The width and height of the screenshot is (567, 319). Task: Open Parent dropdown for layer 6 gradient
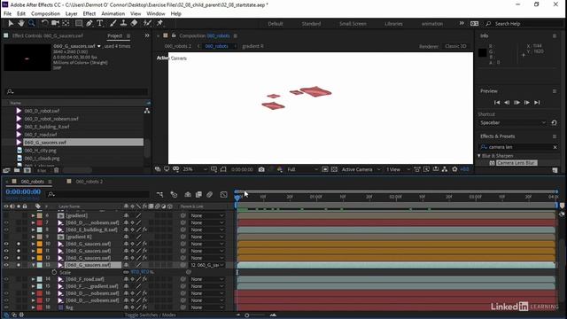click(206, 215)
